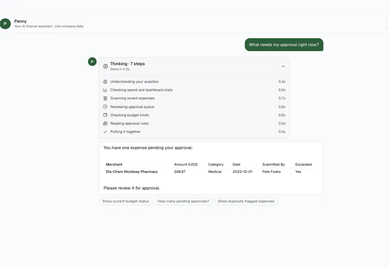This screenshot has height=268, width=389.
Task: Click the document icon for Reading approval rules
Action: pos(105,123)
